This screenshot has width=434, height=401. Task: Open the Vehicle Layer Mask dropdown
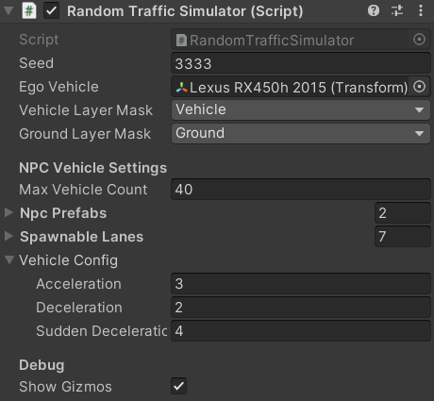click(301, 110)
